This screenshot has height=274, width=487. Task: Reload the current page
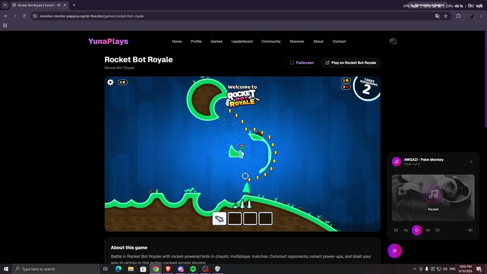tap(24, 16)
